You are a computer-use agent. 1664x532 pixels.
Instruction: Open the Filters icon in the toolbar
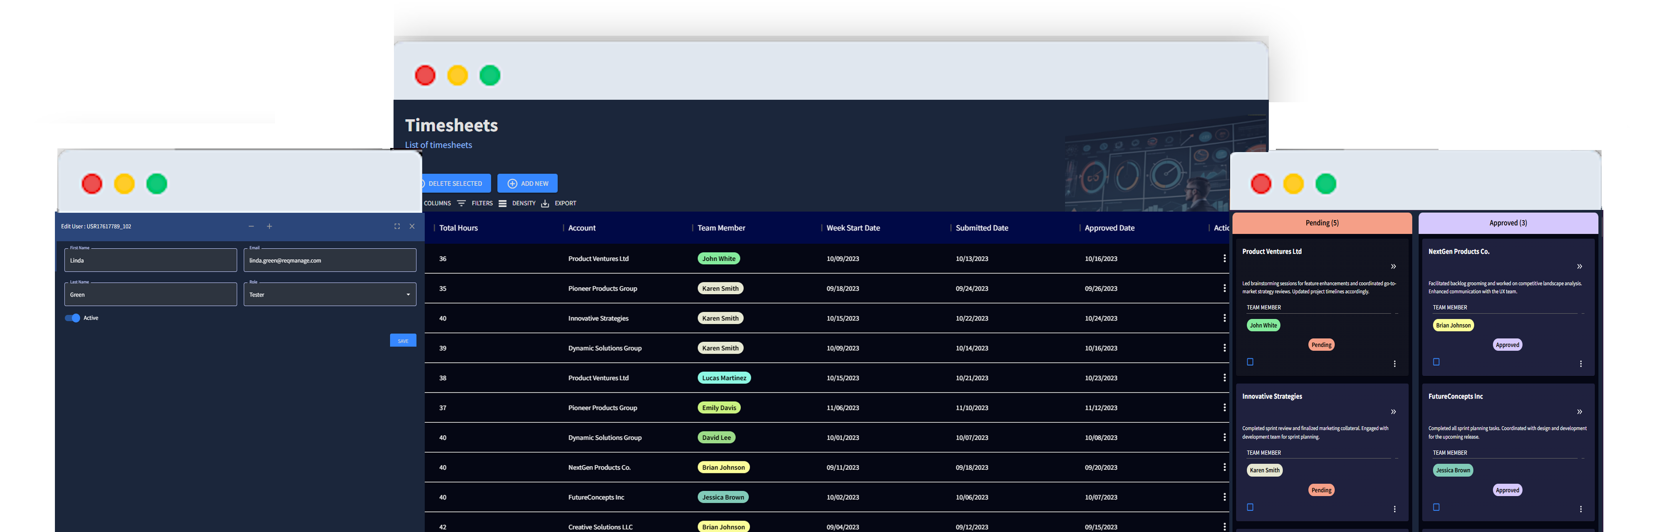tap(461, 203)
